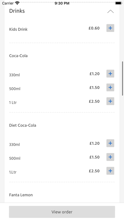Select the Kids Drink item name
124x221 pixels.
coord(18,29)
